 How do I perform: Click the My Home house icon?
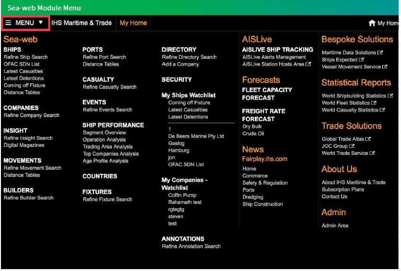tap(372, 23)
